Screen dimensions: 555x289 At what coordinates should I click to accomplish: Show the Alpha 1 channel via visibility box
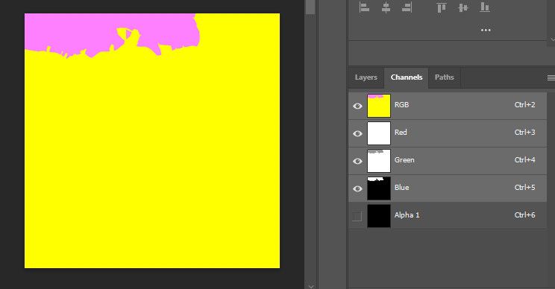(x=357, y=216)
